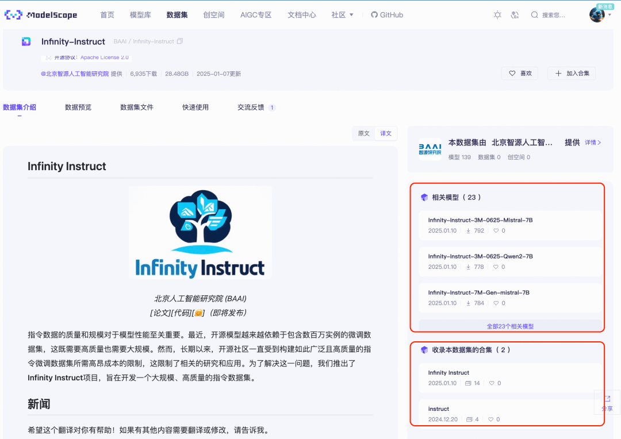This screenshot has width=621, height=439.
Task: Click the 分享 share button
Action: [x=607, y=403]
